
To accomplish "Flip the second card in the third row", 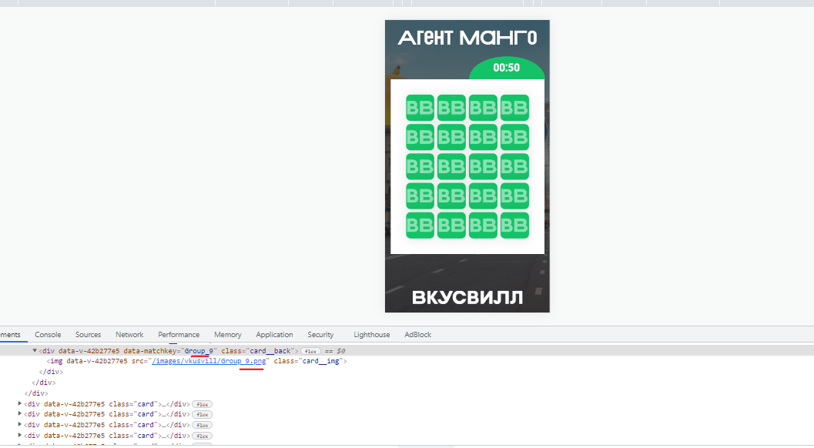I will point(451,166).
